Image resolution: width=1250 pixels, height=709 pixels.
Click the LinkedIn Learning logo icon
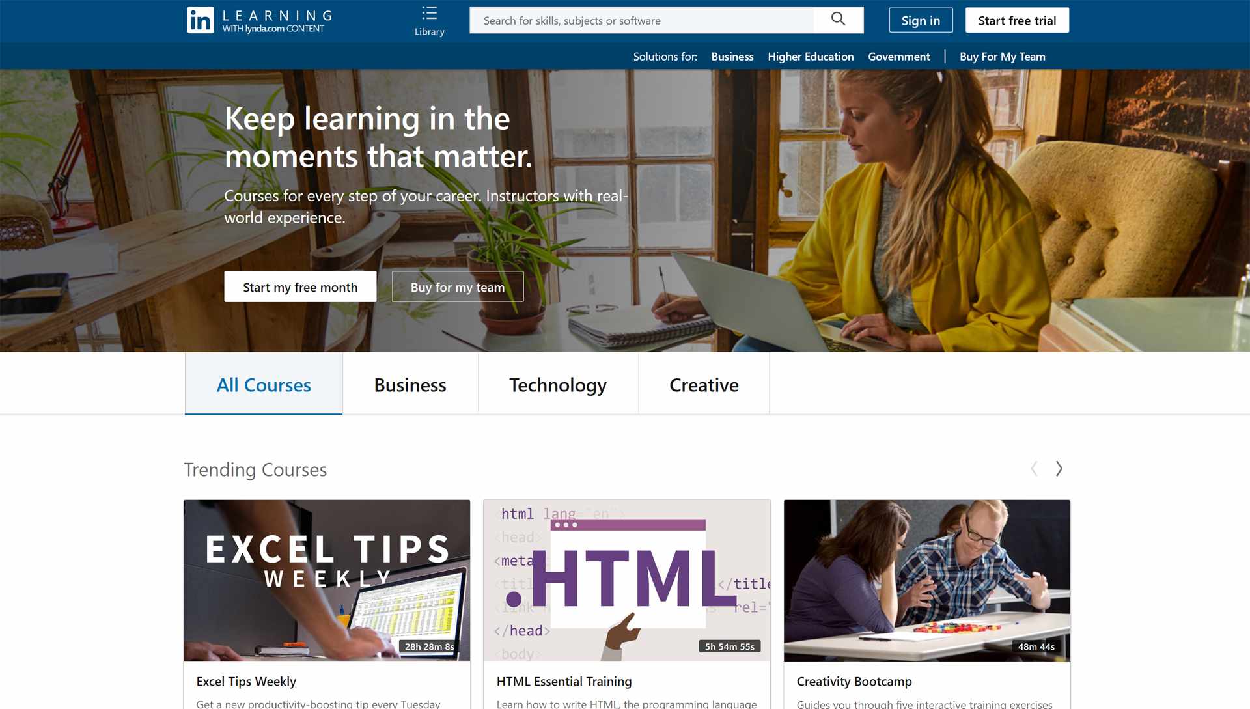[199, 19]
